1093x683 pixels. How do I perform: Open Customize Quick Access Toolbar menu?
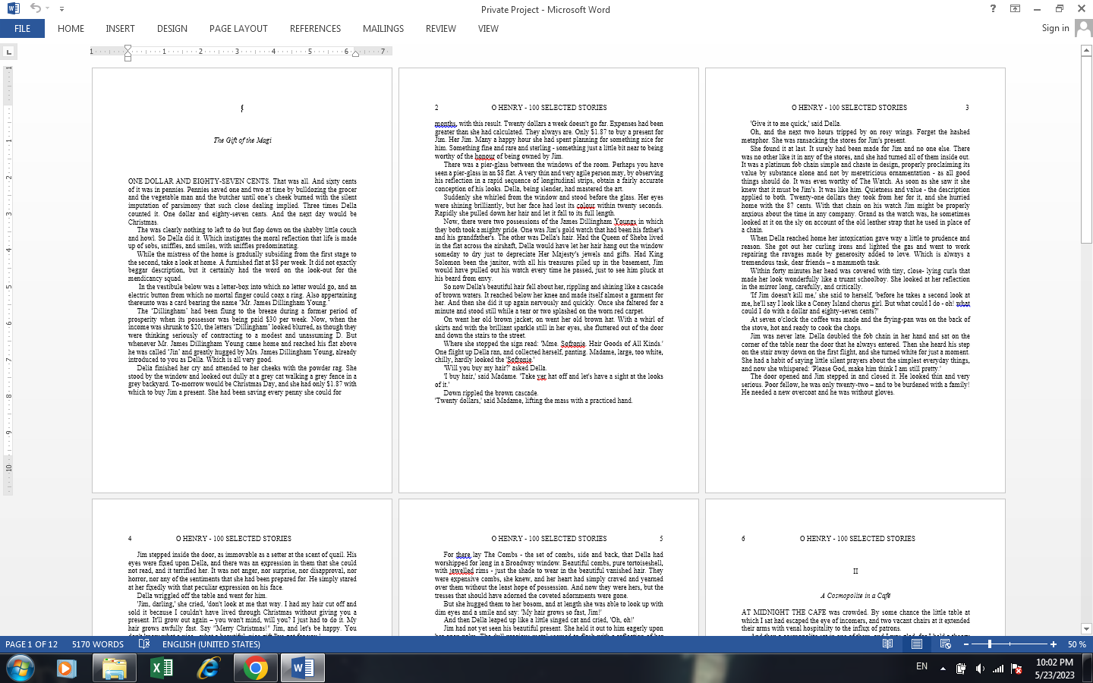coord(61,9)
